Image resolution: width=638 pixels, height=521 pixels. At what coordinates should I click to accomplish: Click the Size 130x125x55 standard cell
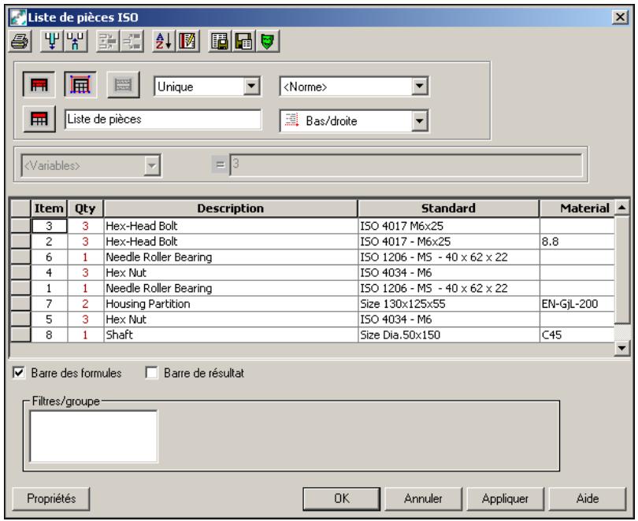448,304
